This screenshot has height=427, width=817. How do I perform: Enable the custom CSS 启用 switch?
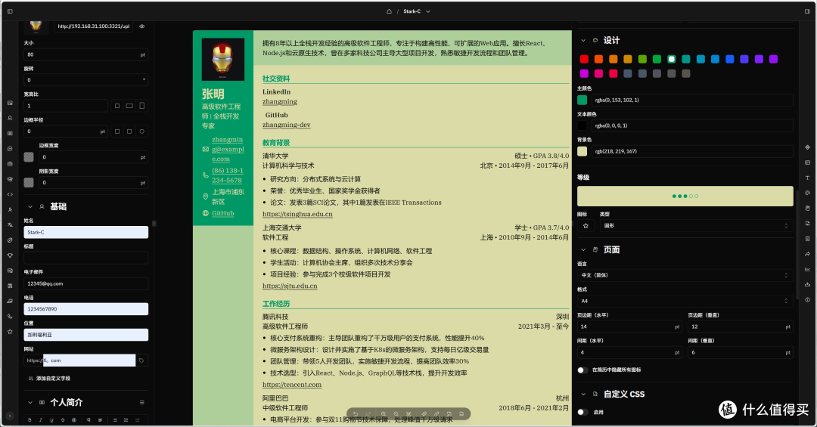tap(582, 412)
